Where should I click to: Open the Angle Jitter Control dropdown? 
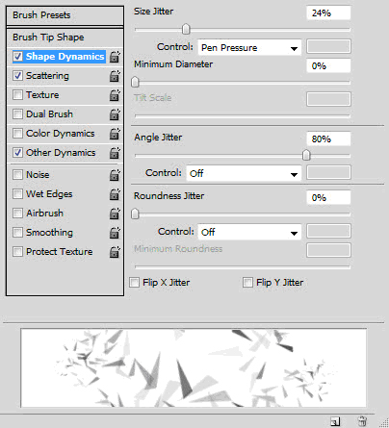coord(244,173)
